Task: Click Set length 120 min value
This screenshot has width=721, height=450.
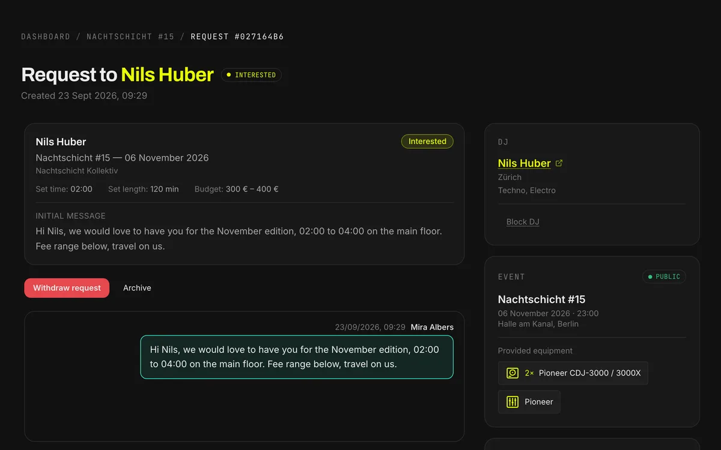Action: 165,189
